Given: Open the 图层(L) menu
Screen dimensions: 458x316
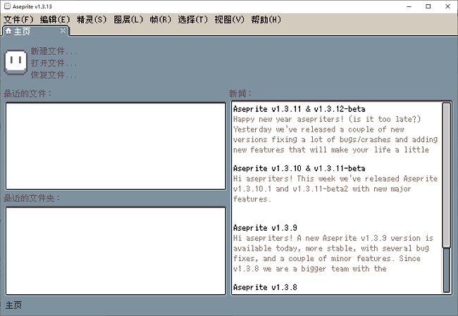Looking at the screenshot, I should 128,19.
